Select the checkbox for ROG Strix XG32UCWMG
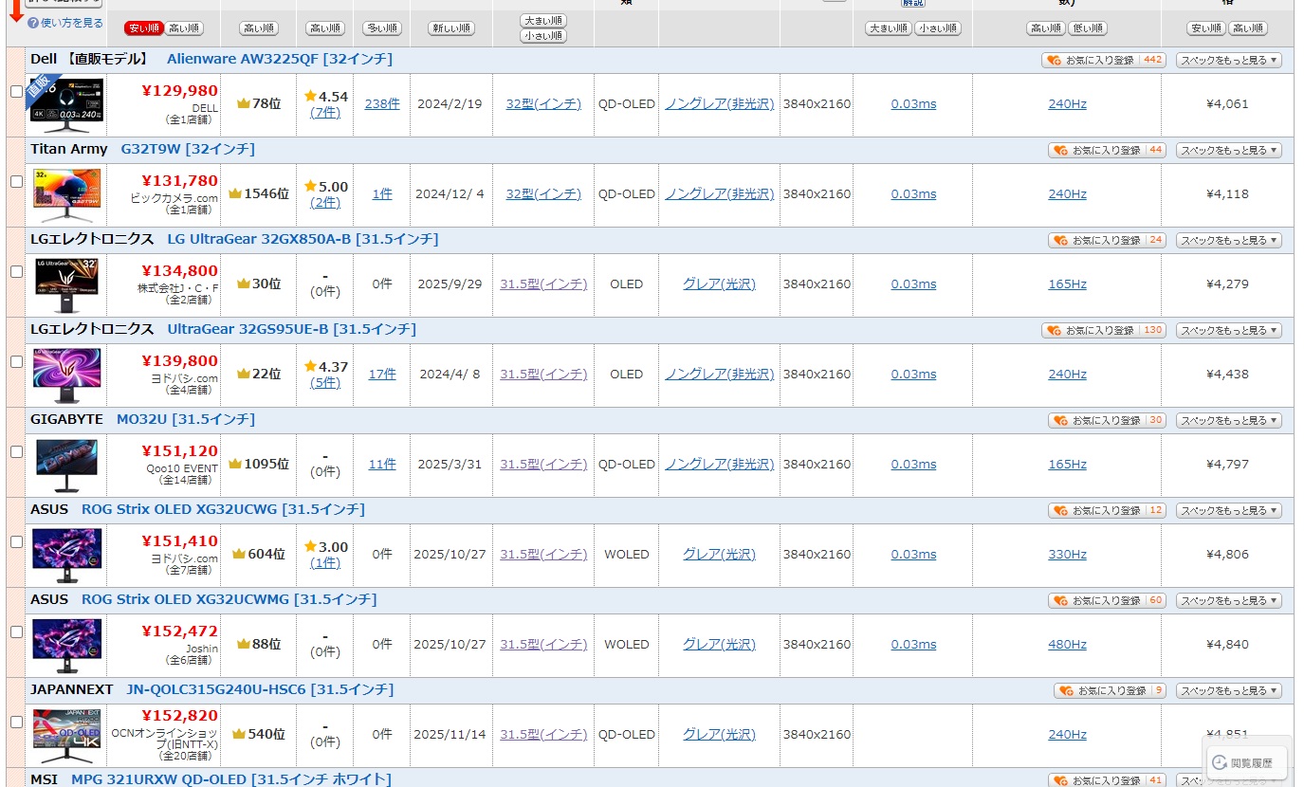The width and height of the screenshot is (1304, 787). tap(16, 631)
